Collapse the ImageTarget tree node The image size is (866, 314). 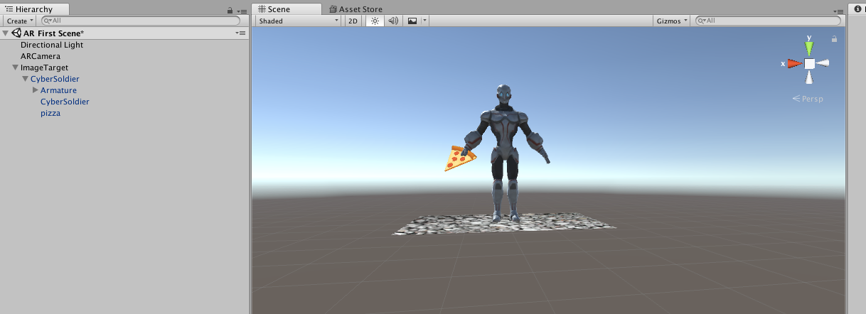tap(16, 68)
